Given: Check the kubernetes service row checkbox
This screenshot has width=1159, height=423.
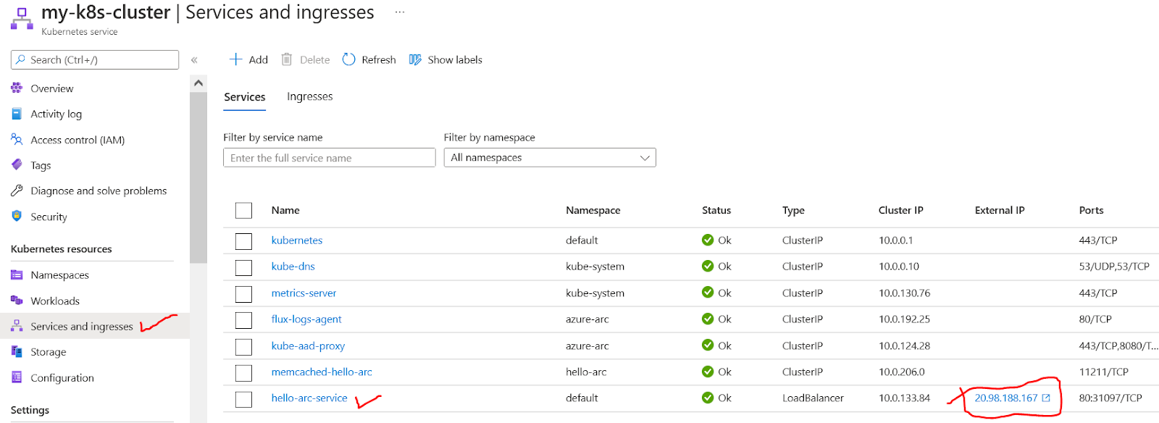Looking at the screenshot, I should click(x=243, y=241).
